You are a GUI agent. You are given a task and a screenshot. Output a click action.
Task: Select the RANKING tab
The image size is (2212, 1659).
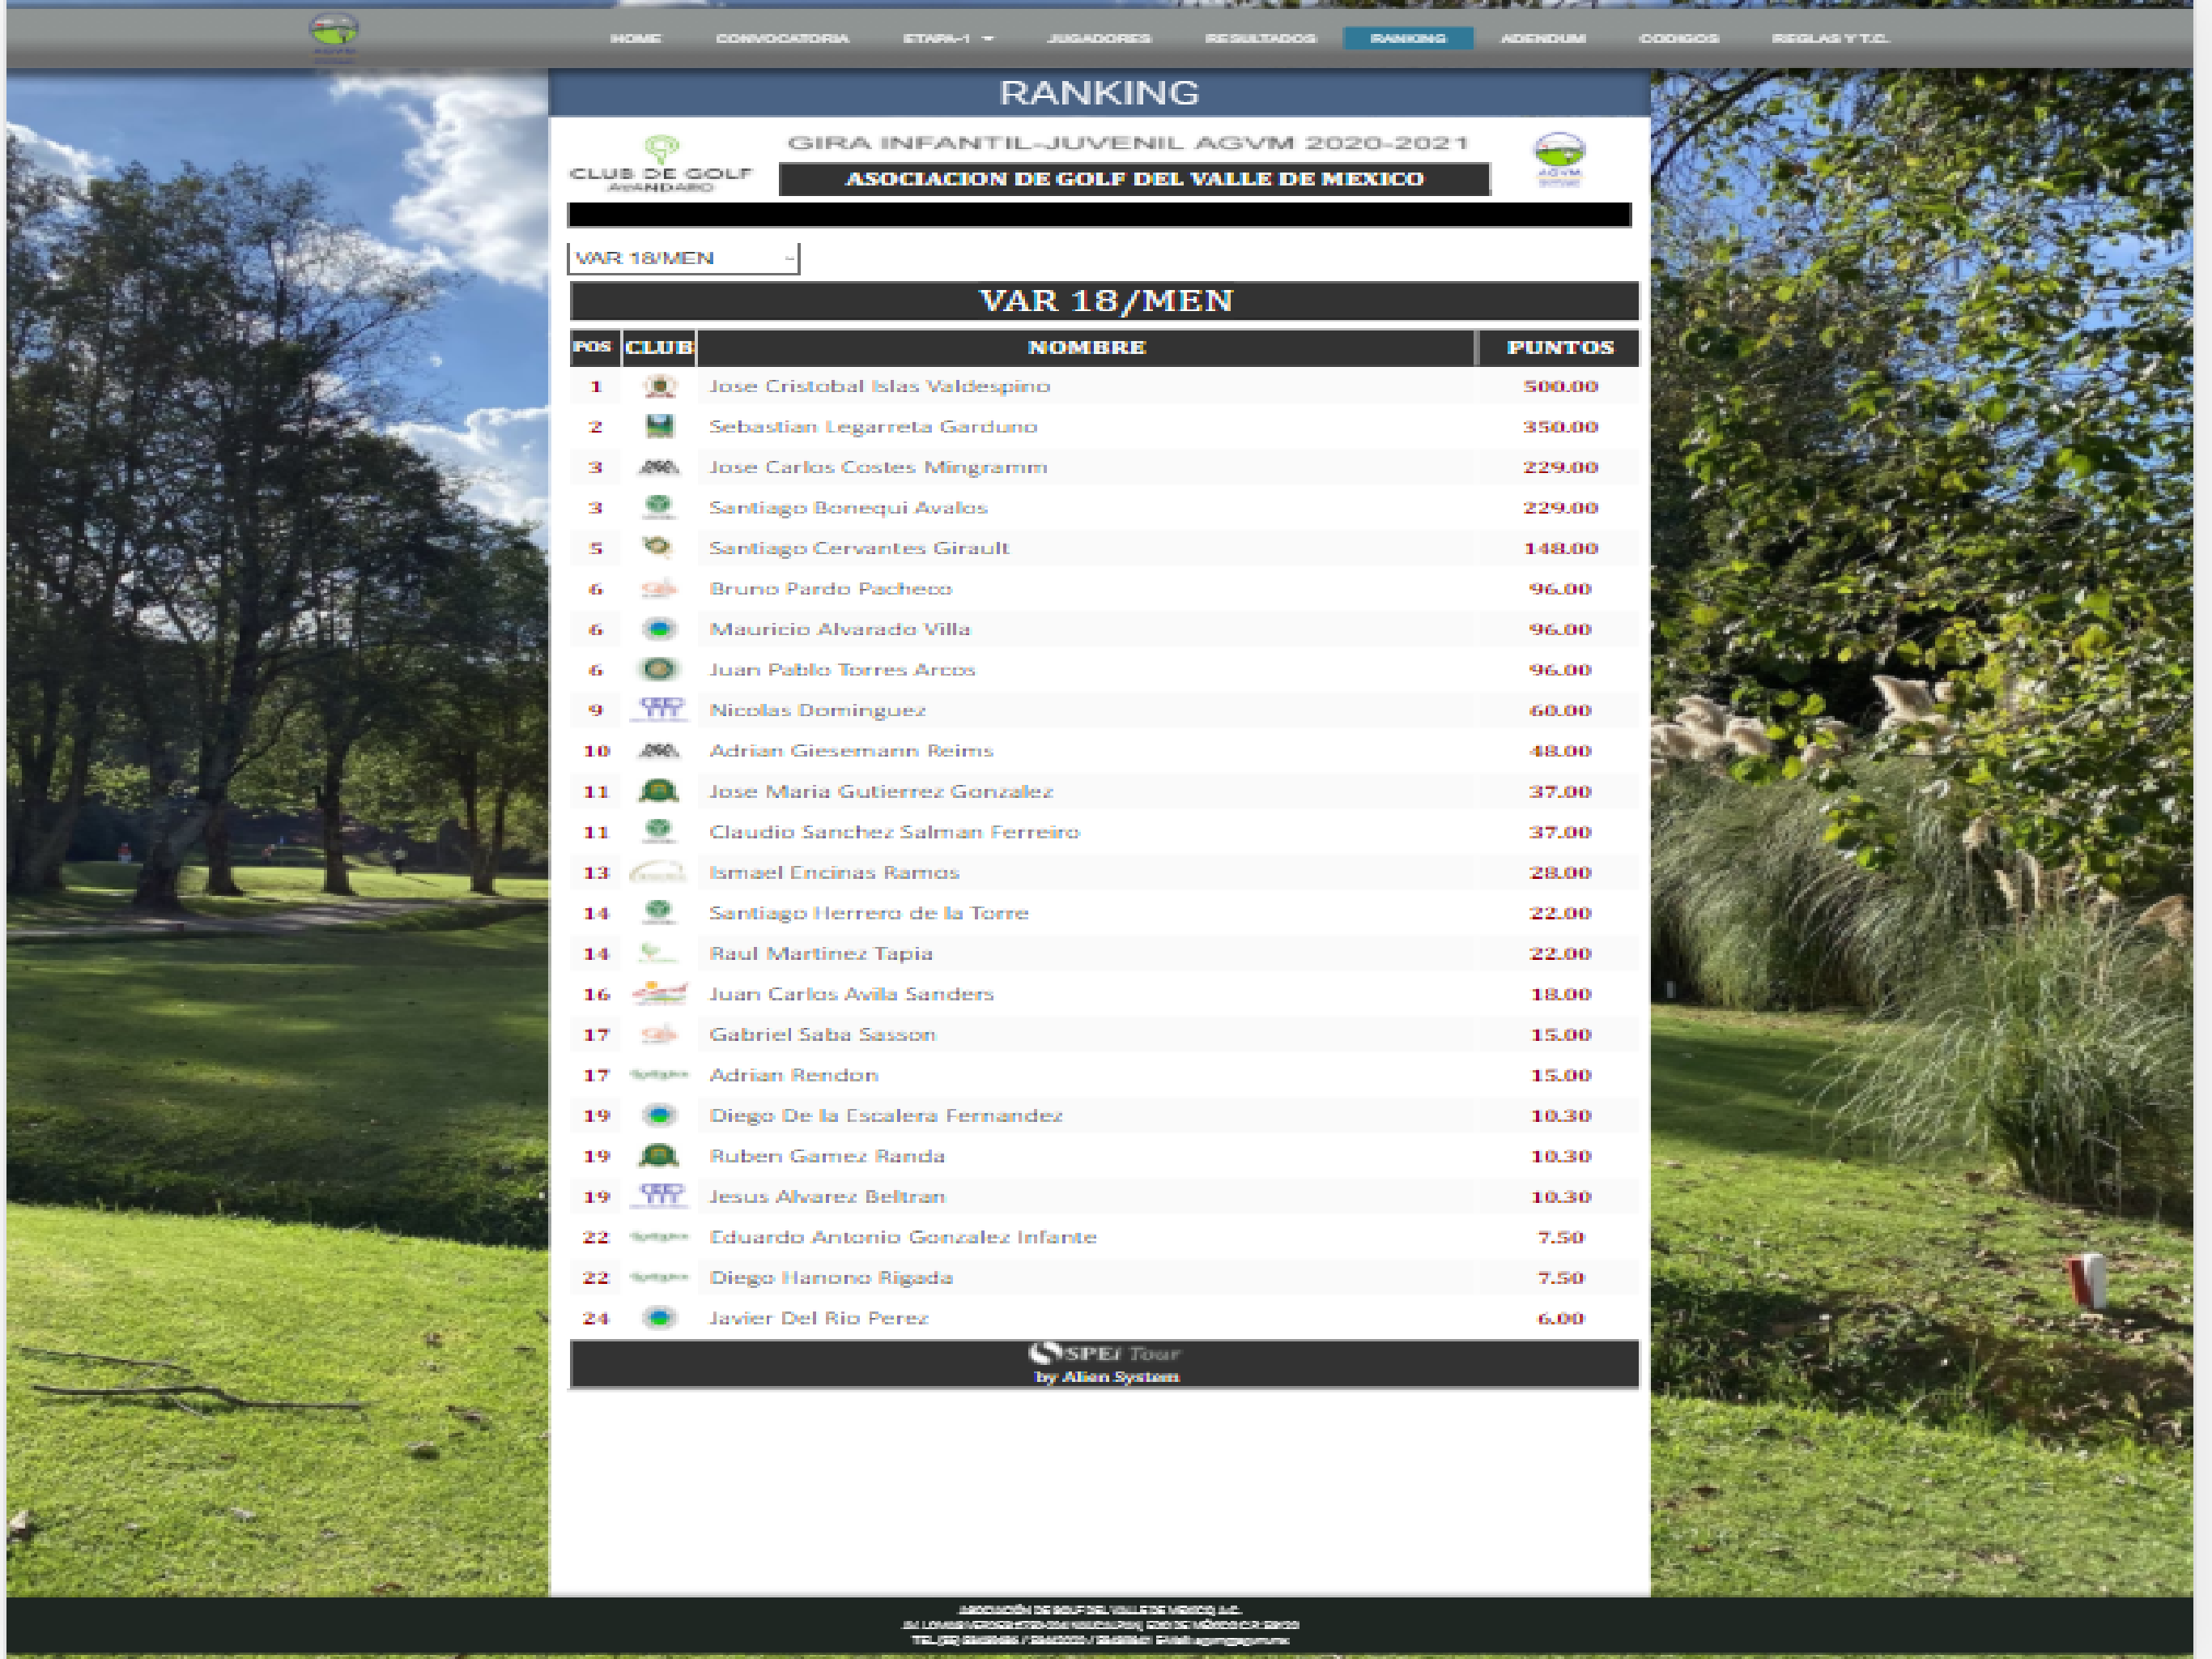[x=1408, y=38]
